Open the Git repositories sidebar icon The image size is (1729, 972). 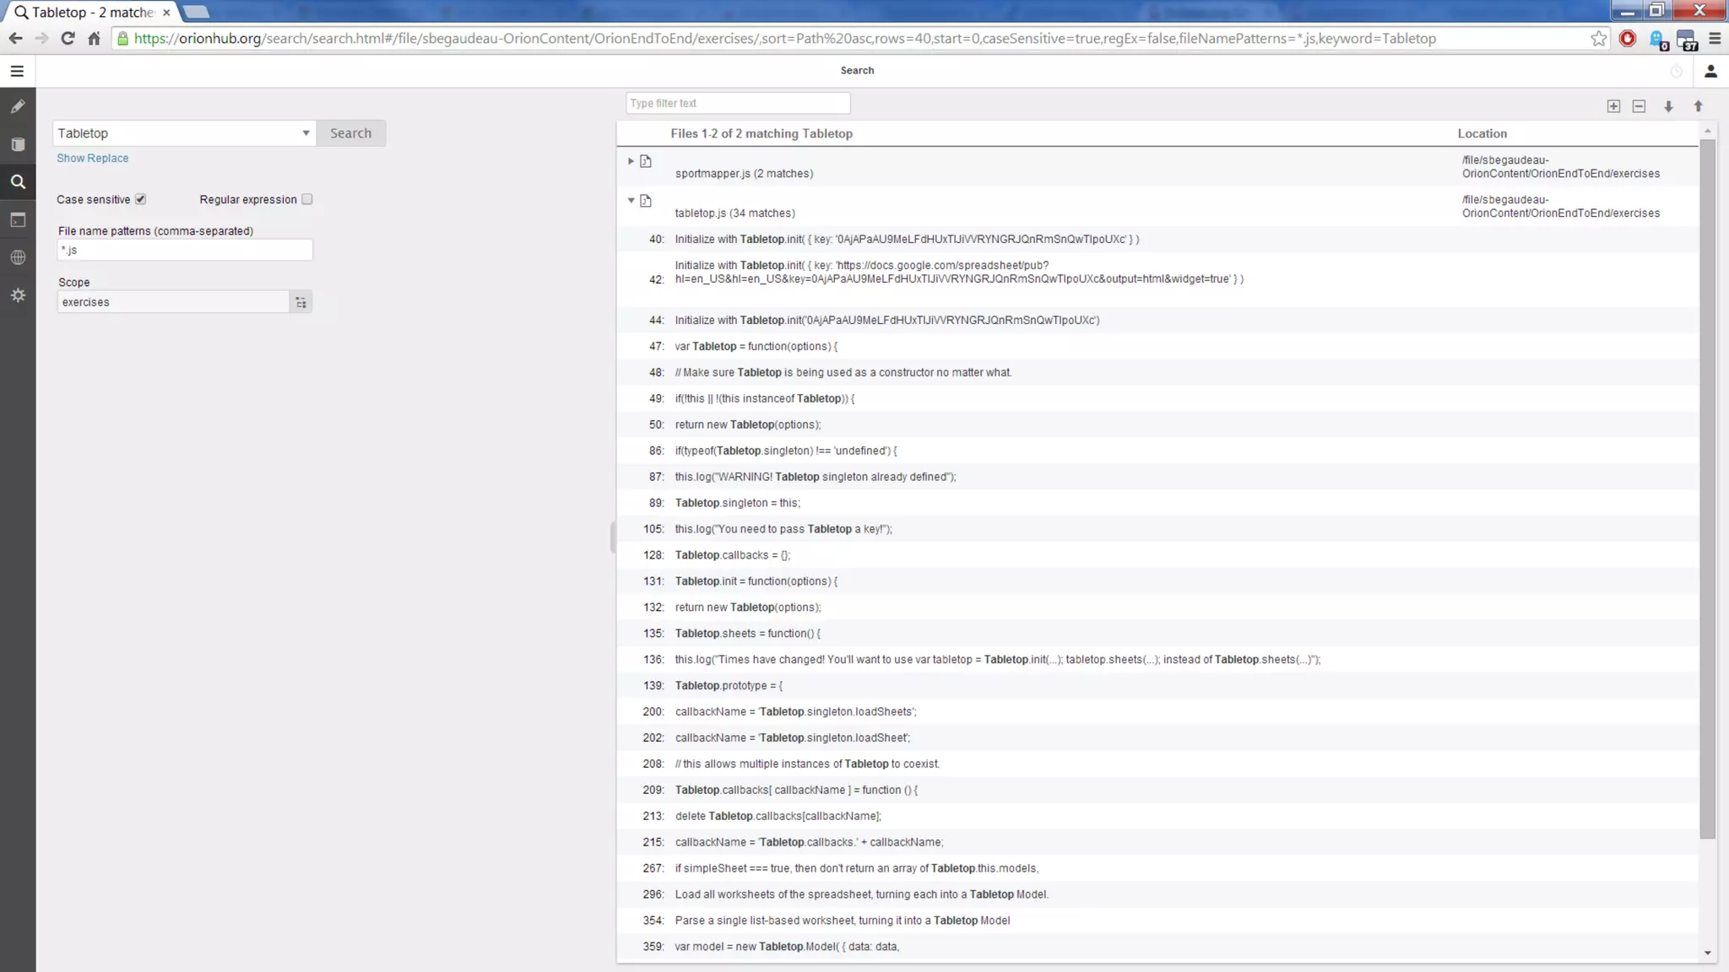18,144
